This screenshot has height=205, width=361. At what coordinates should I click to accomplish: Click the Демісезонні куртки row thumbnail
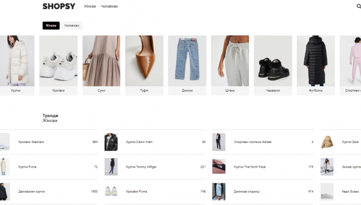click(x=5, y=192)
